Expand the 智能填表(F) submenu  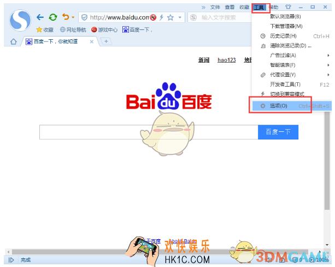[292, 65]
